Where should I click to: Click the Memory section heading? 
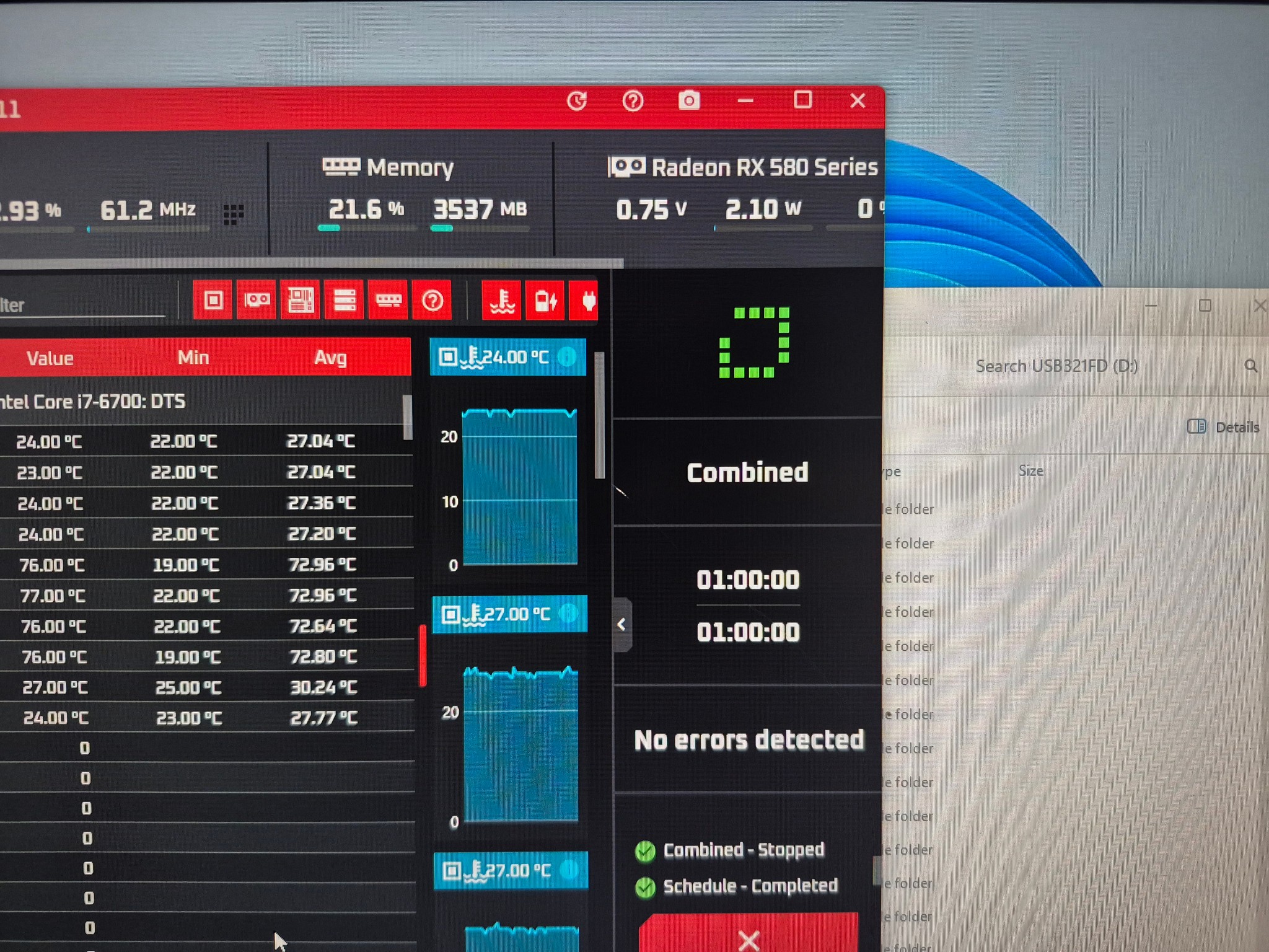(388, 167)
